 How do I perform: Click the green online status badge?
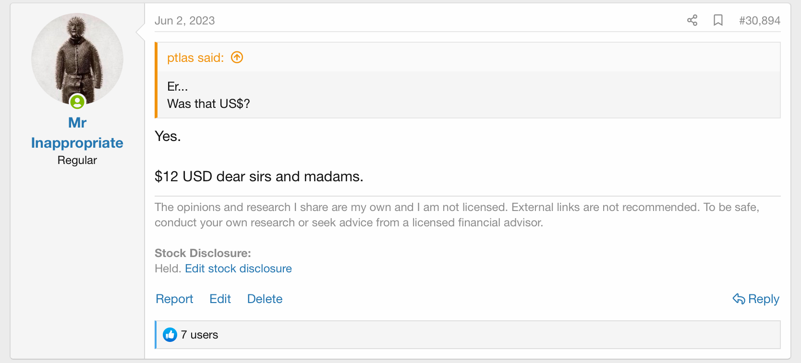[77, 102]
